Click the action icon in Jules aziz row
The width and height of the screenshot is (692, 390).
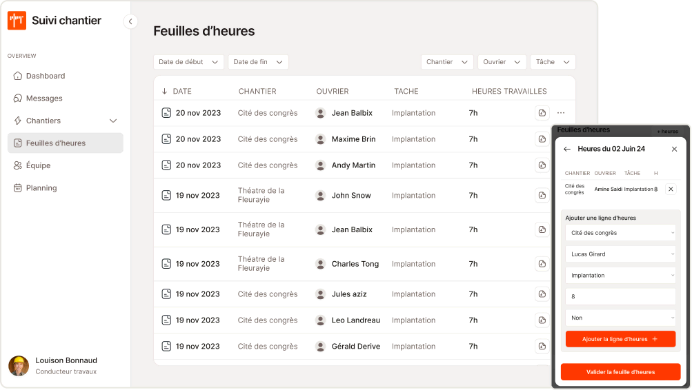click(x=542, y=294)
